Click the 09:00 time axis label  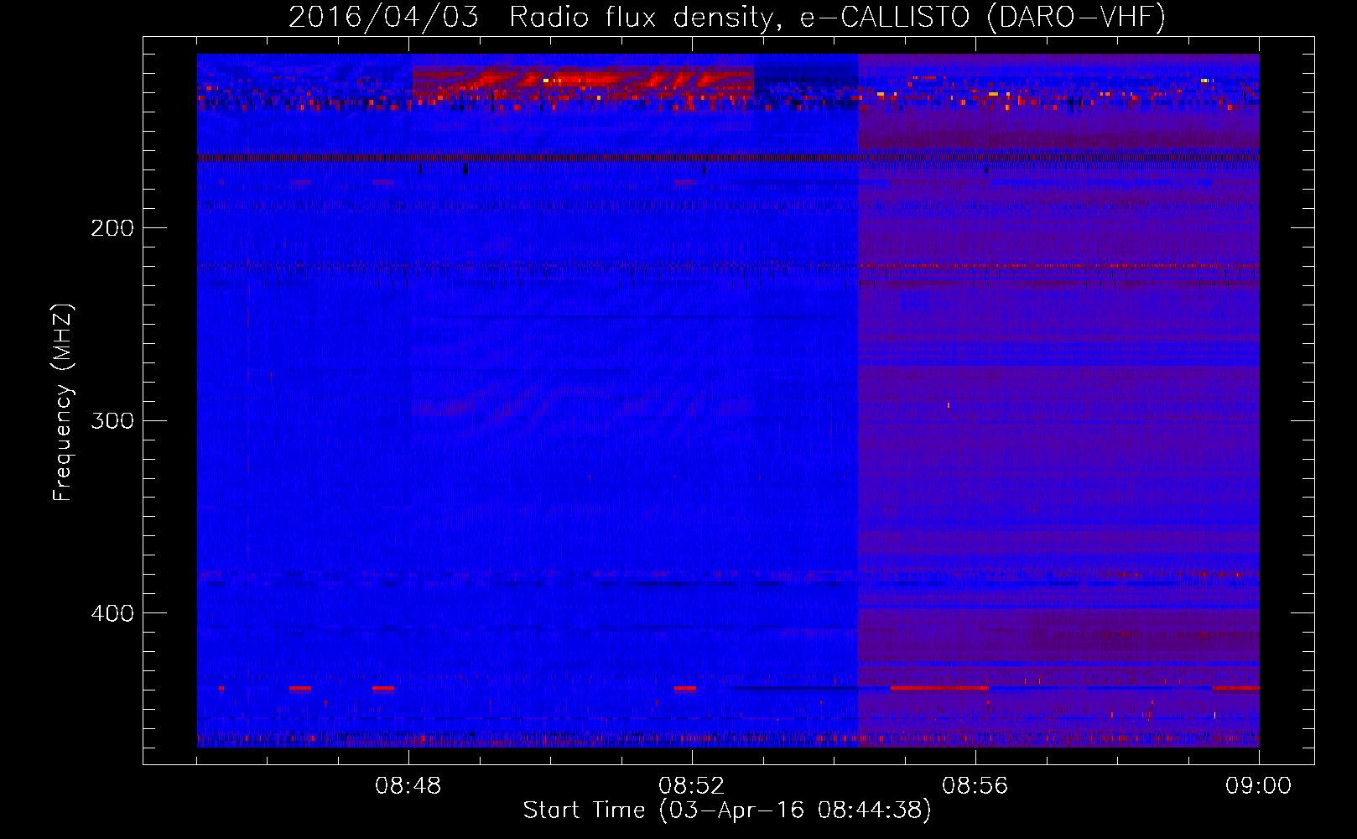(1258, 786)
